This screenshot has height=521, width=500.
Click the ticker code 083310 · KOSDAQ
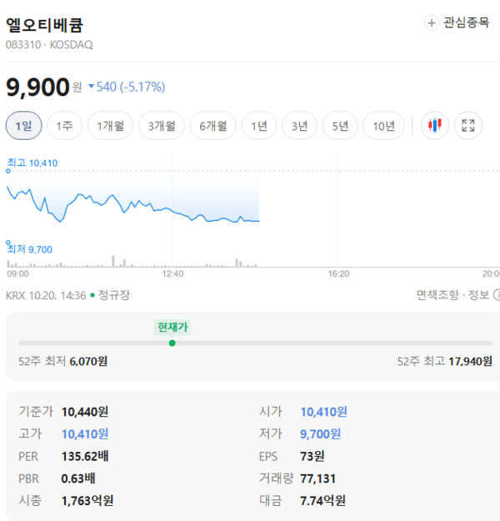[49, 44]
